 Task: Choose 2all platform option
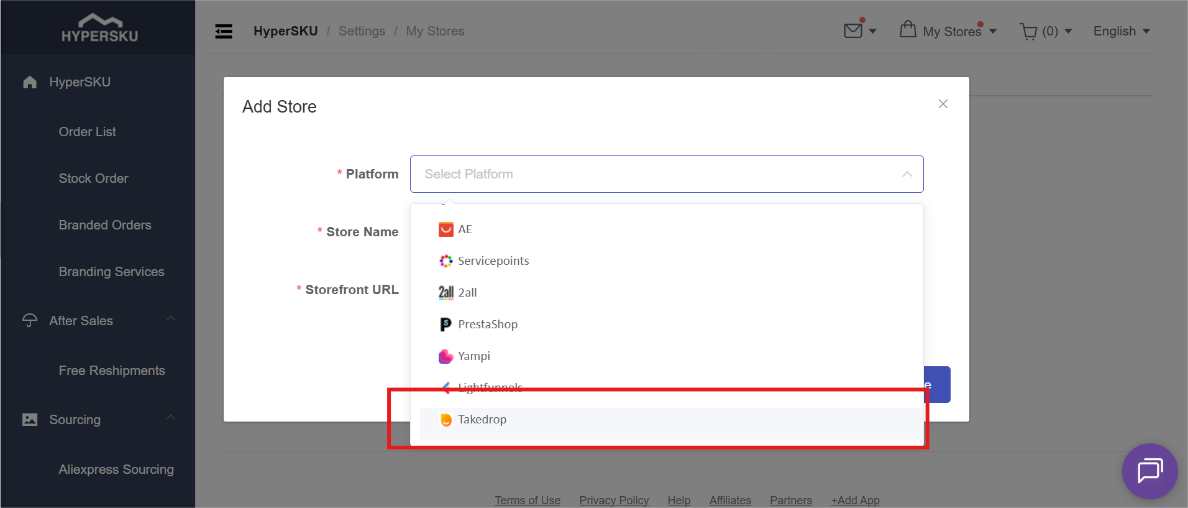[x=667, y=293]
